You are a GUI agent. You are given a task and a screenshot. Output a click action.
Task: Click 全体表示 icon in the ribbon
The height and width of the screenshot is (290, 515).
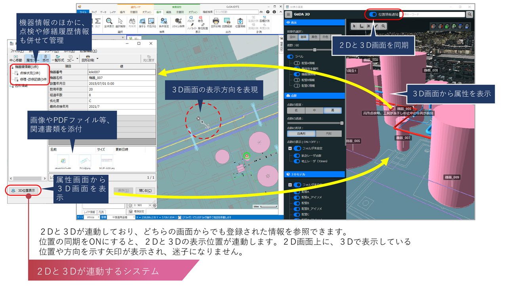point(109,23)
